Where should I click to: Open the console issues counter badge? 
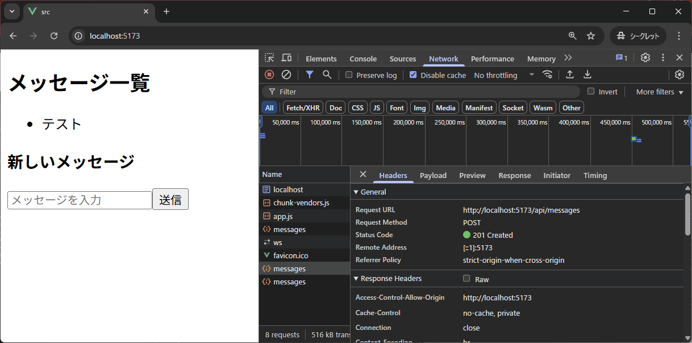tap(622, 58)
